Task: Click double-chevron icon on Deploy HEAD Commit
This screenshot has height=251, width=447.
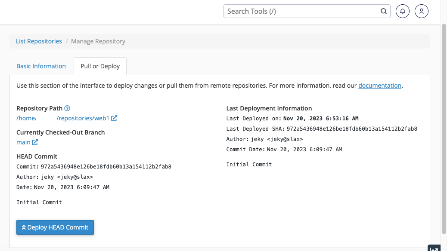Action: pyautogui.click(x=24, y=227)
